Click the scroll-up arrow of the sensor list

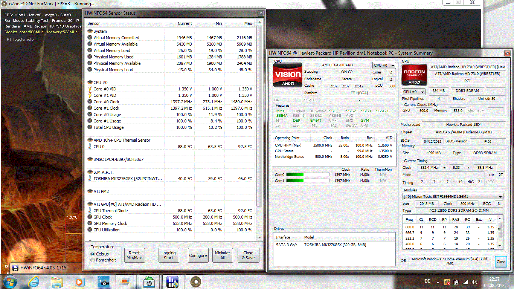259,23
